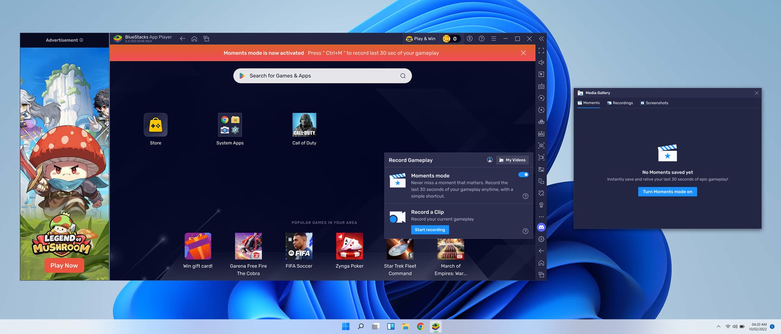The height and width of the screenshot is (334, 781).
Task: Click the fullscreen icon in side toolbar
Action: (541, 51)
